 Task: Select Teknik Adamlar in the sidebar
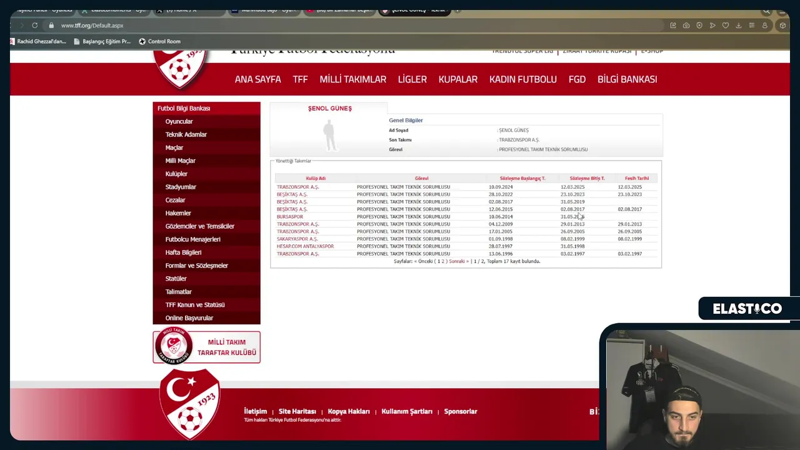206,134
